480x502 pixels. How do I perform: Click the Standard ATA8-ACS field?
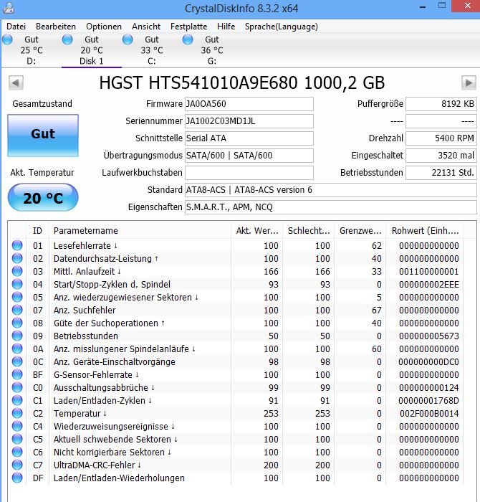pos(331,190)
